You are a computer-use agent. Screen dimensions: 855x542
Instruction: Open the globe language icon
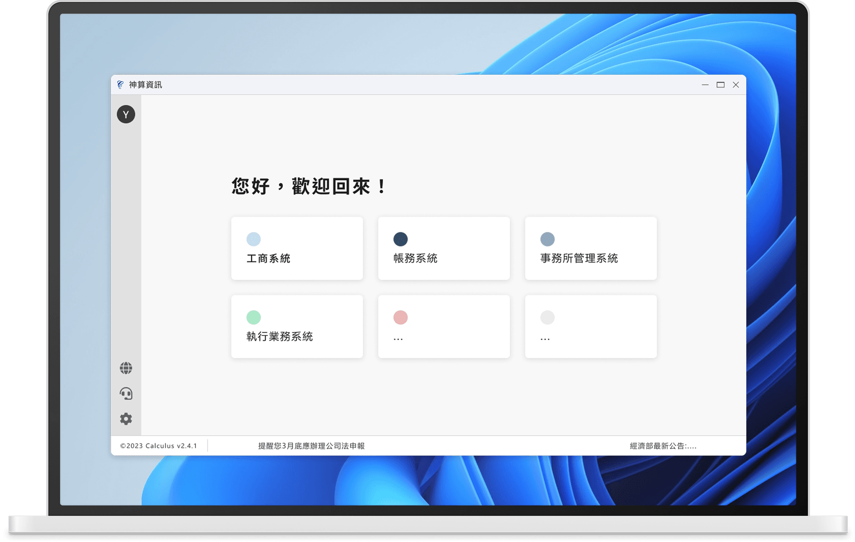pos(126,368)
